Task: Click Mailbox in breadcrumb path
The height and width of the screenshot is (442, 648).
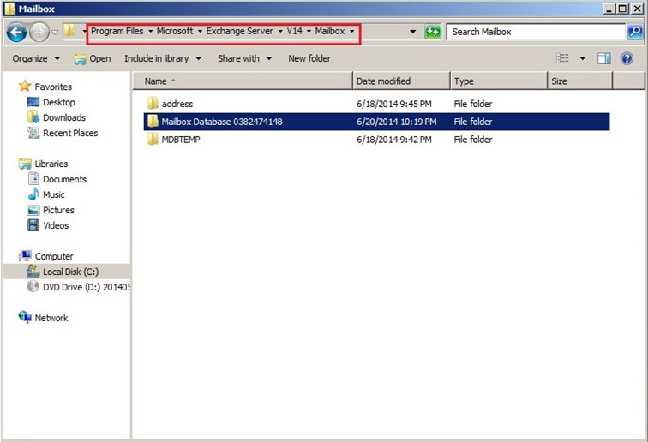Action: [330, 31]
